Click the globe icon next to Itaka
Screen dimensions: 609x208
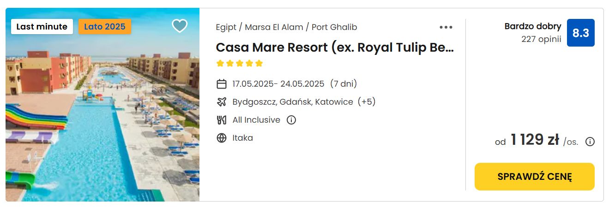pyautogui.click(x=222, y=138)
